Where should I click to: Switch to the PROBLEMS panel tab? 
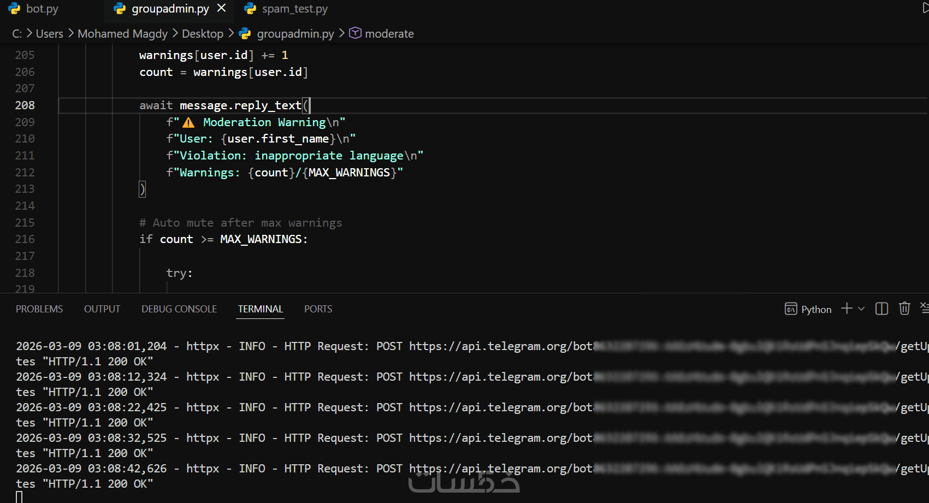point(39,309)
